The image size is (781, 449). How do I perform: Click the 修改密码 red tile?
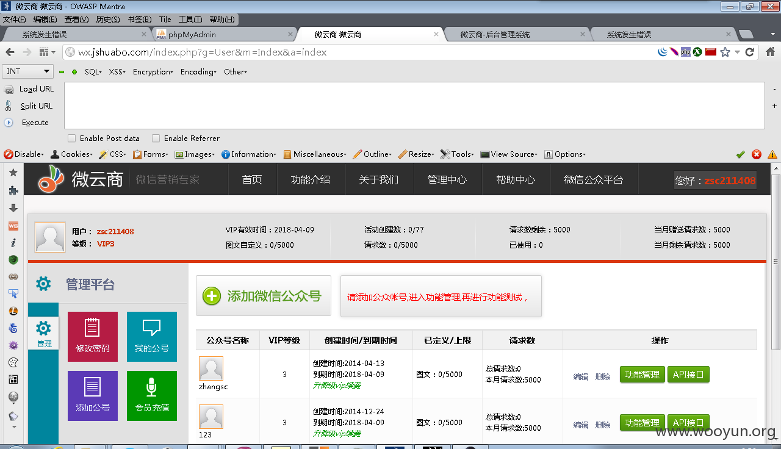point(93,337)
